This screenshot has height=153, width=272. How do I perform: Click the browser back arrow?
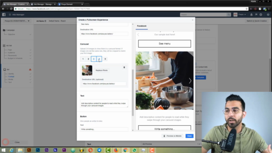(3, 8)
